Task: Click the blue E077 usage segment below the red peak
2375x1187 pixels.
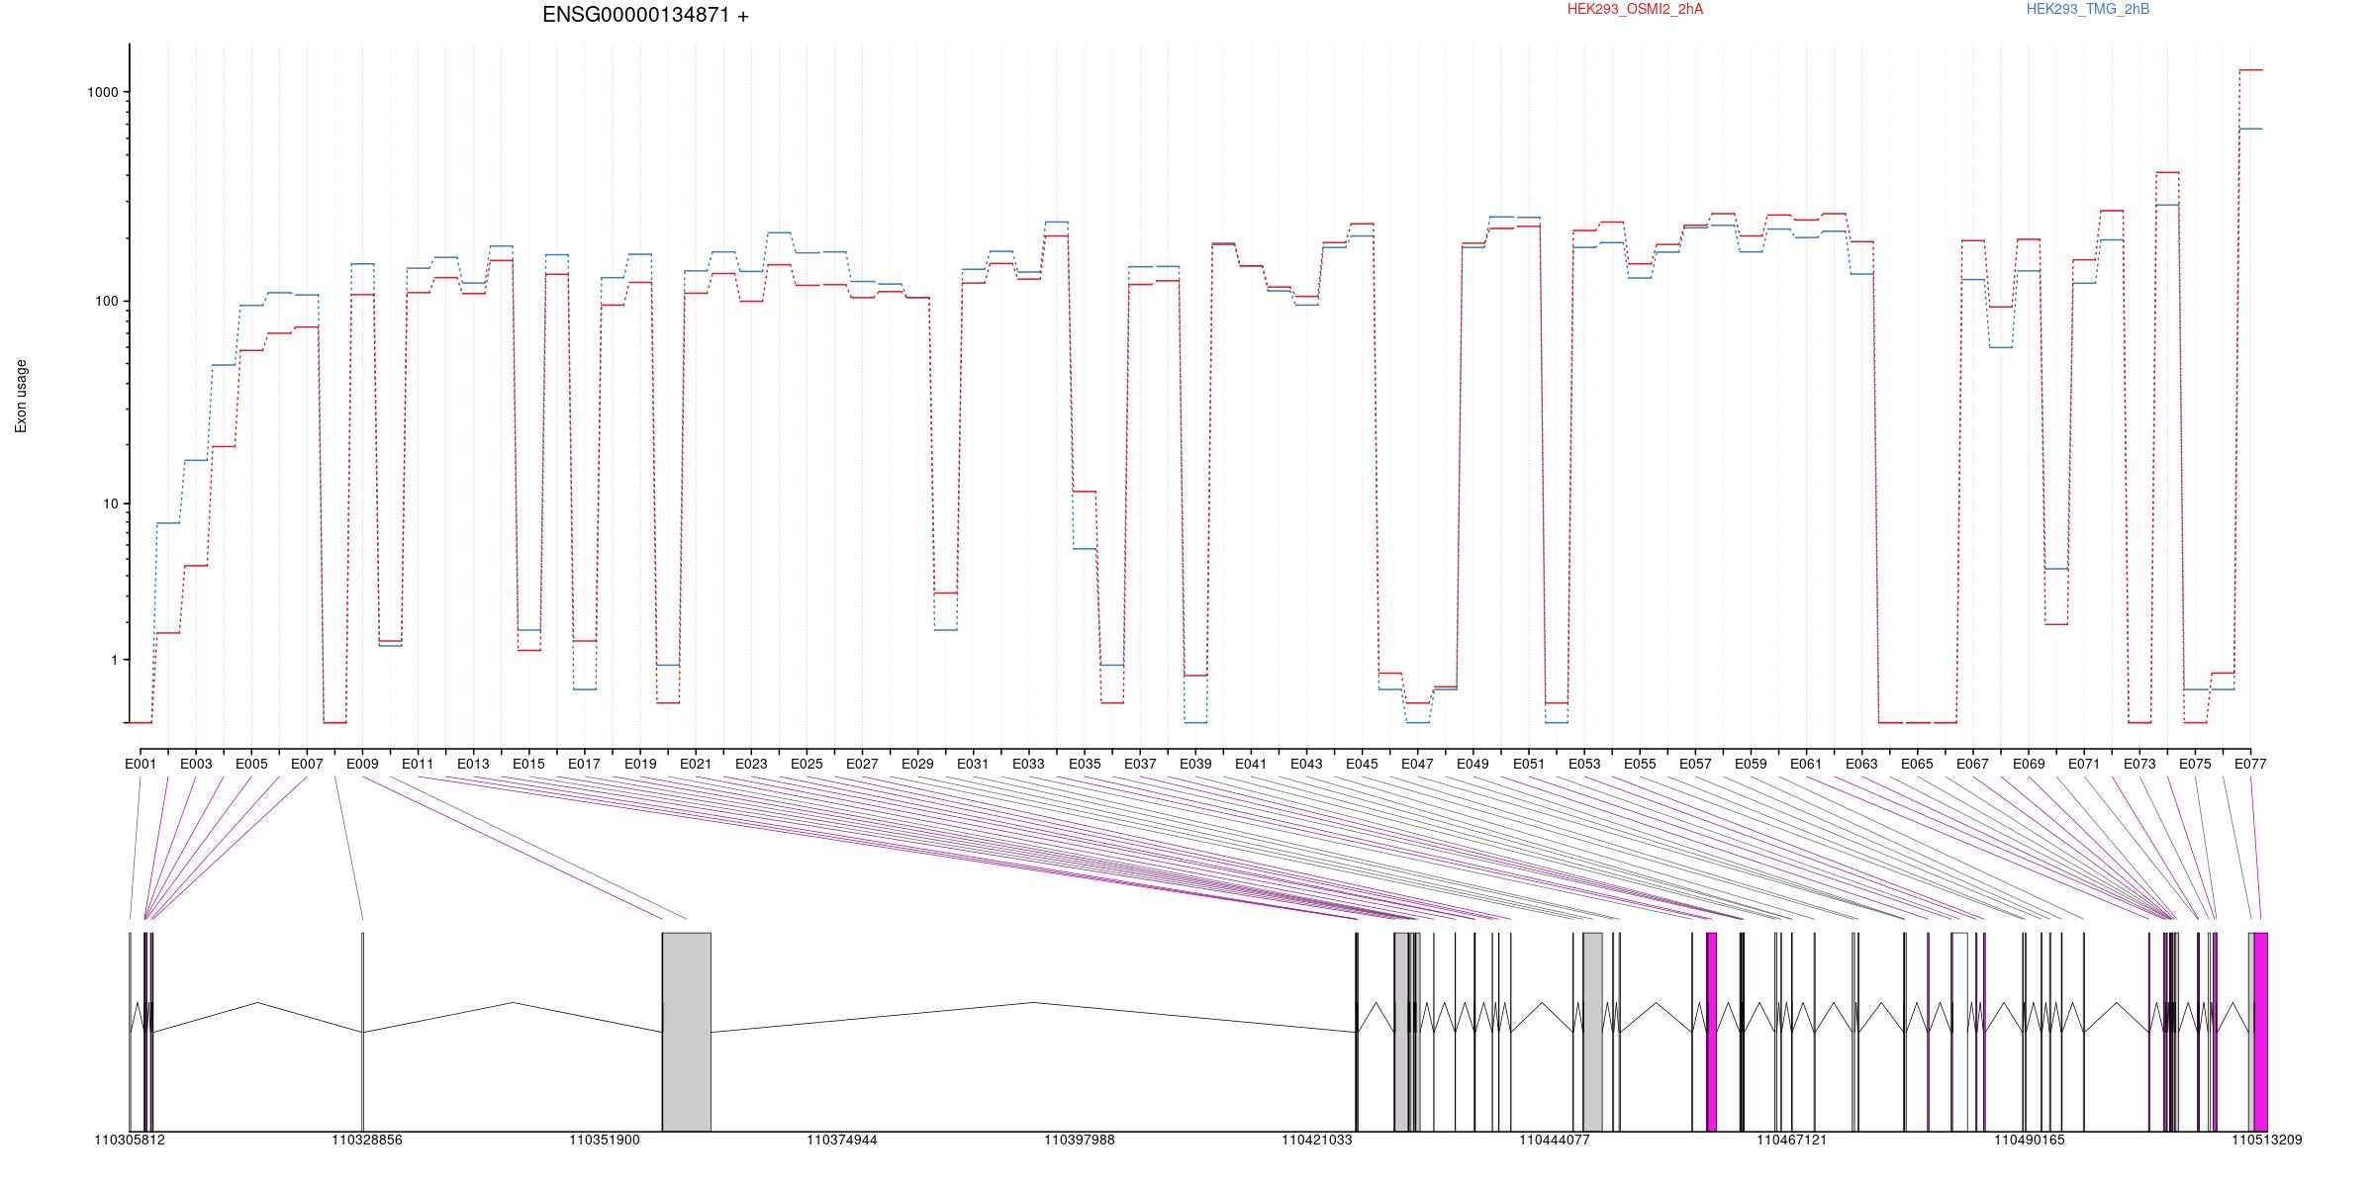Action: pos(2250,129)
